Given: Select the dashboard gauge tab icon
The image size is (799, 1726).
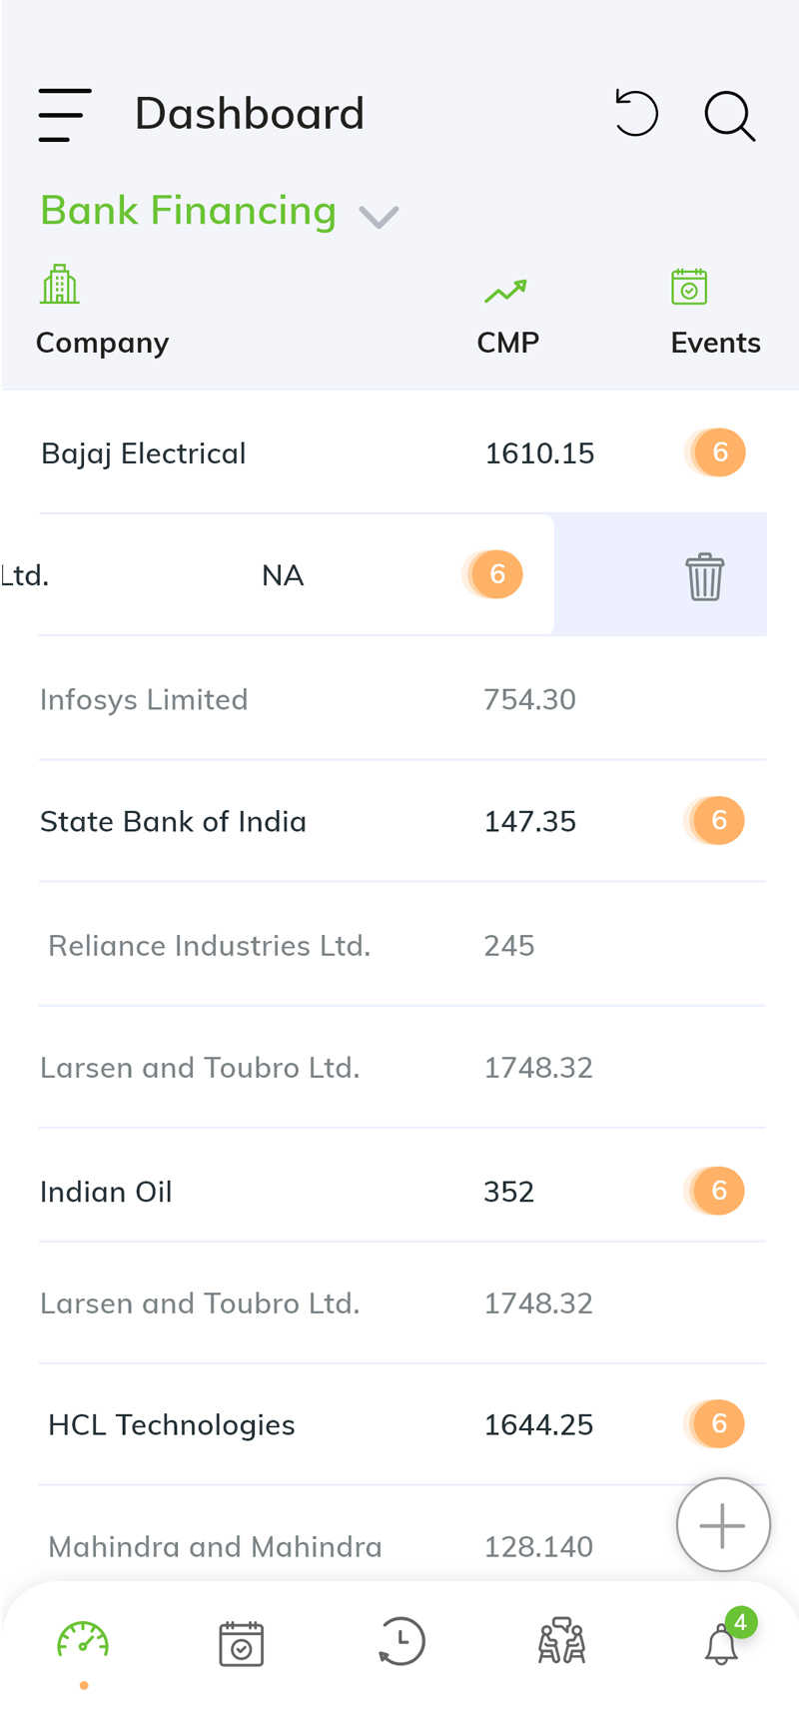Looking at the screenshot, I should tap(83, 1640).
